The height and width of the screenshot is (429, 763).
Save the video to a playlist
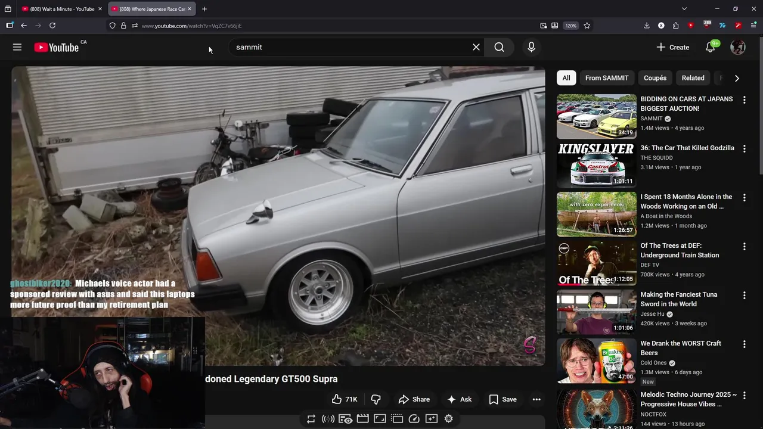503,399
